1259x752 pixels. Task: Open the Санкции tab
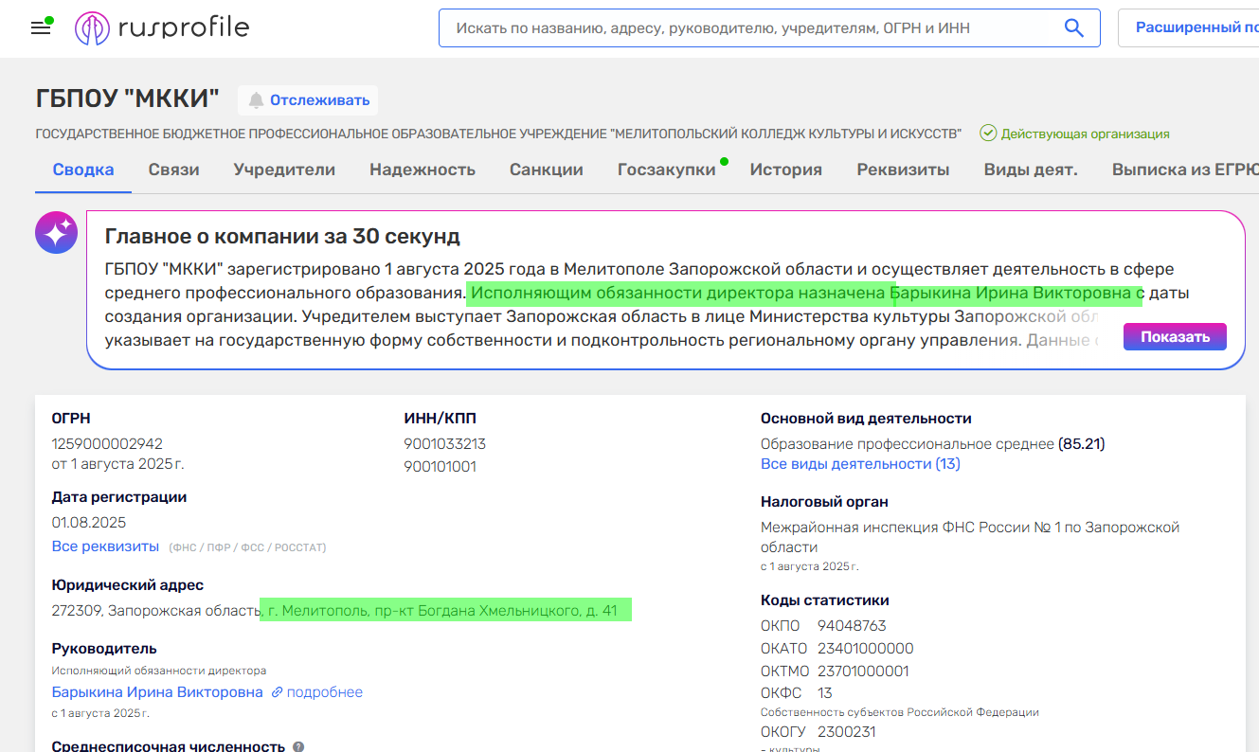(x=546, y=170)
